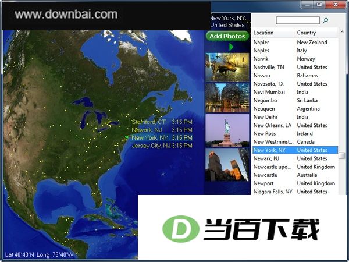Image resolution: width=349 pixels, height=262 pixels.
Task: Sort the list by the Location column header
Action: click(273, 33)
